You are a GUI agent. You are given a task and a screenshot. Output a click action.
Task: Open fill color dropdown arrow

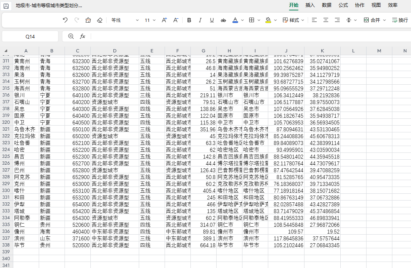(275, 20)
